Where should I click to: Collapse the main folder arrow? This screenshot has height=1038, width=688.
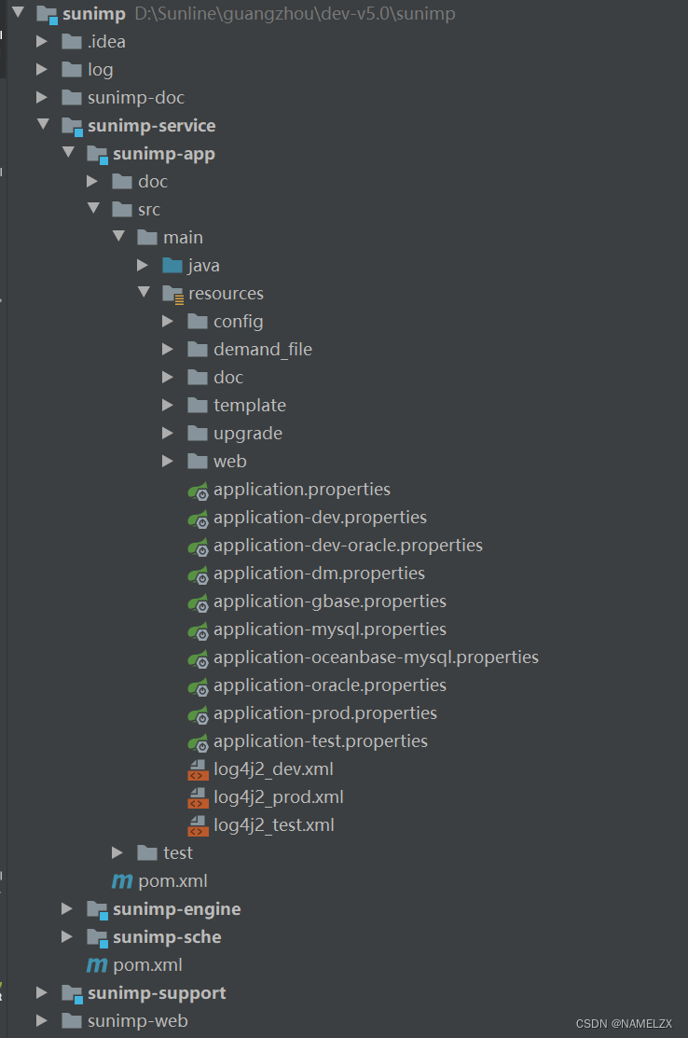[x=118, y=236]
